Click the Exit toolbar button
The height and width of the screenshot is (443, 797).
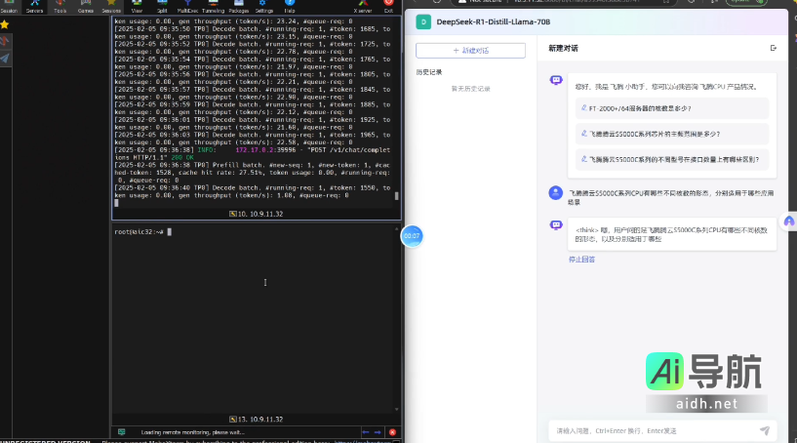click(388, 6)
